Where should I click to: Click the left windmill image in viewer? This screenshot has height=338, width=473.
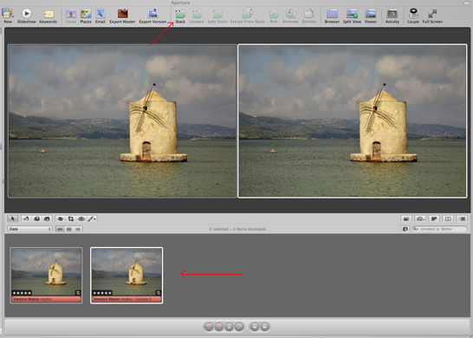[122, 121]
